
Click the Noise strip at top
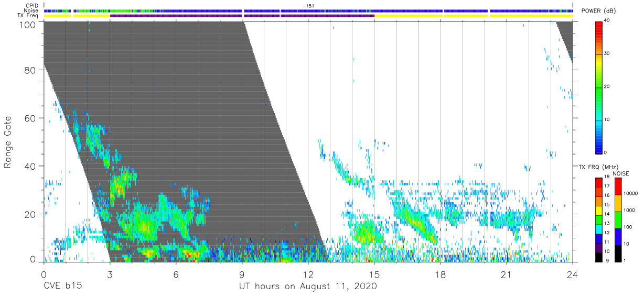tap(308, 10)
